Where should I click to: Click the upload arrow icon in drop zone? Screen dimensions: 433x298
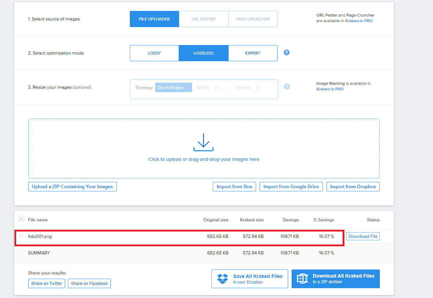pyautogui.click(x=203, y=142)
